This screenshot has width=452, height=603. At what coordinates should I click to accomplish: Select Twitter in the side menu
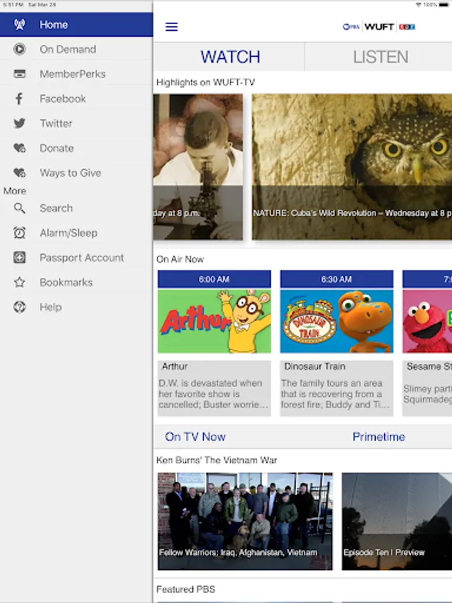(x=76, y=123)
